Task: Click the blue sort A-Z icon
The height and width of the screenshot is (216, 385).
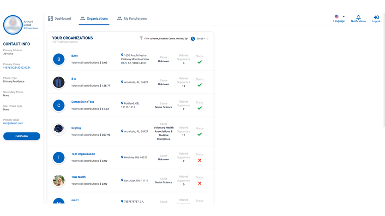Action: click(x=193, y=39)
